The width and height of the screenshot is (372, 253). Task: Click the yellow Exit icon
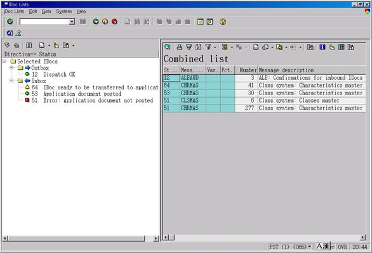tap(105, 22)
